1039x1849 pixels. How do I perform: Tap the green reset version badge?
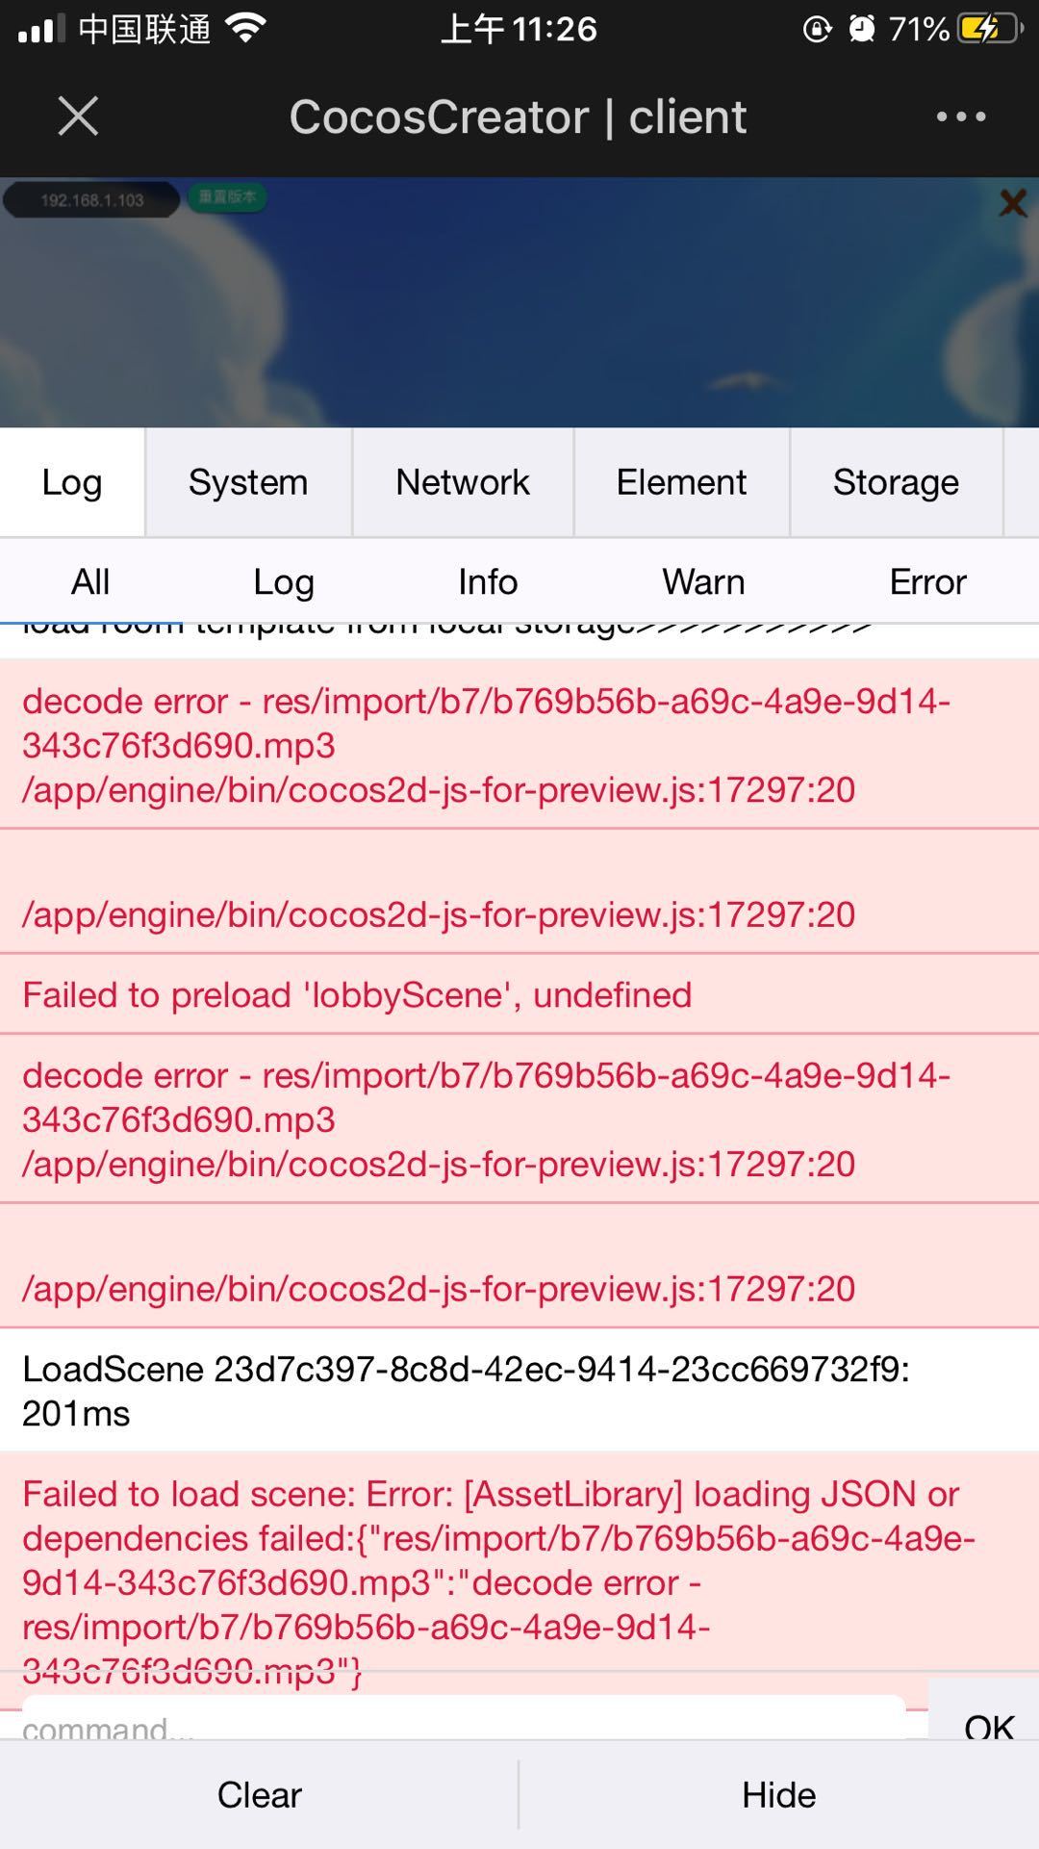click(x=227, y=198)
